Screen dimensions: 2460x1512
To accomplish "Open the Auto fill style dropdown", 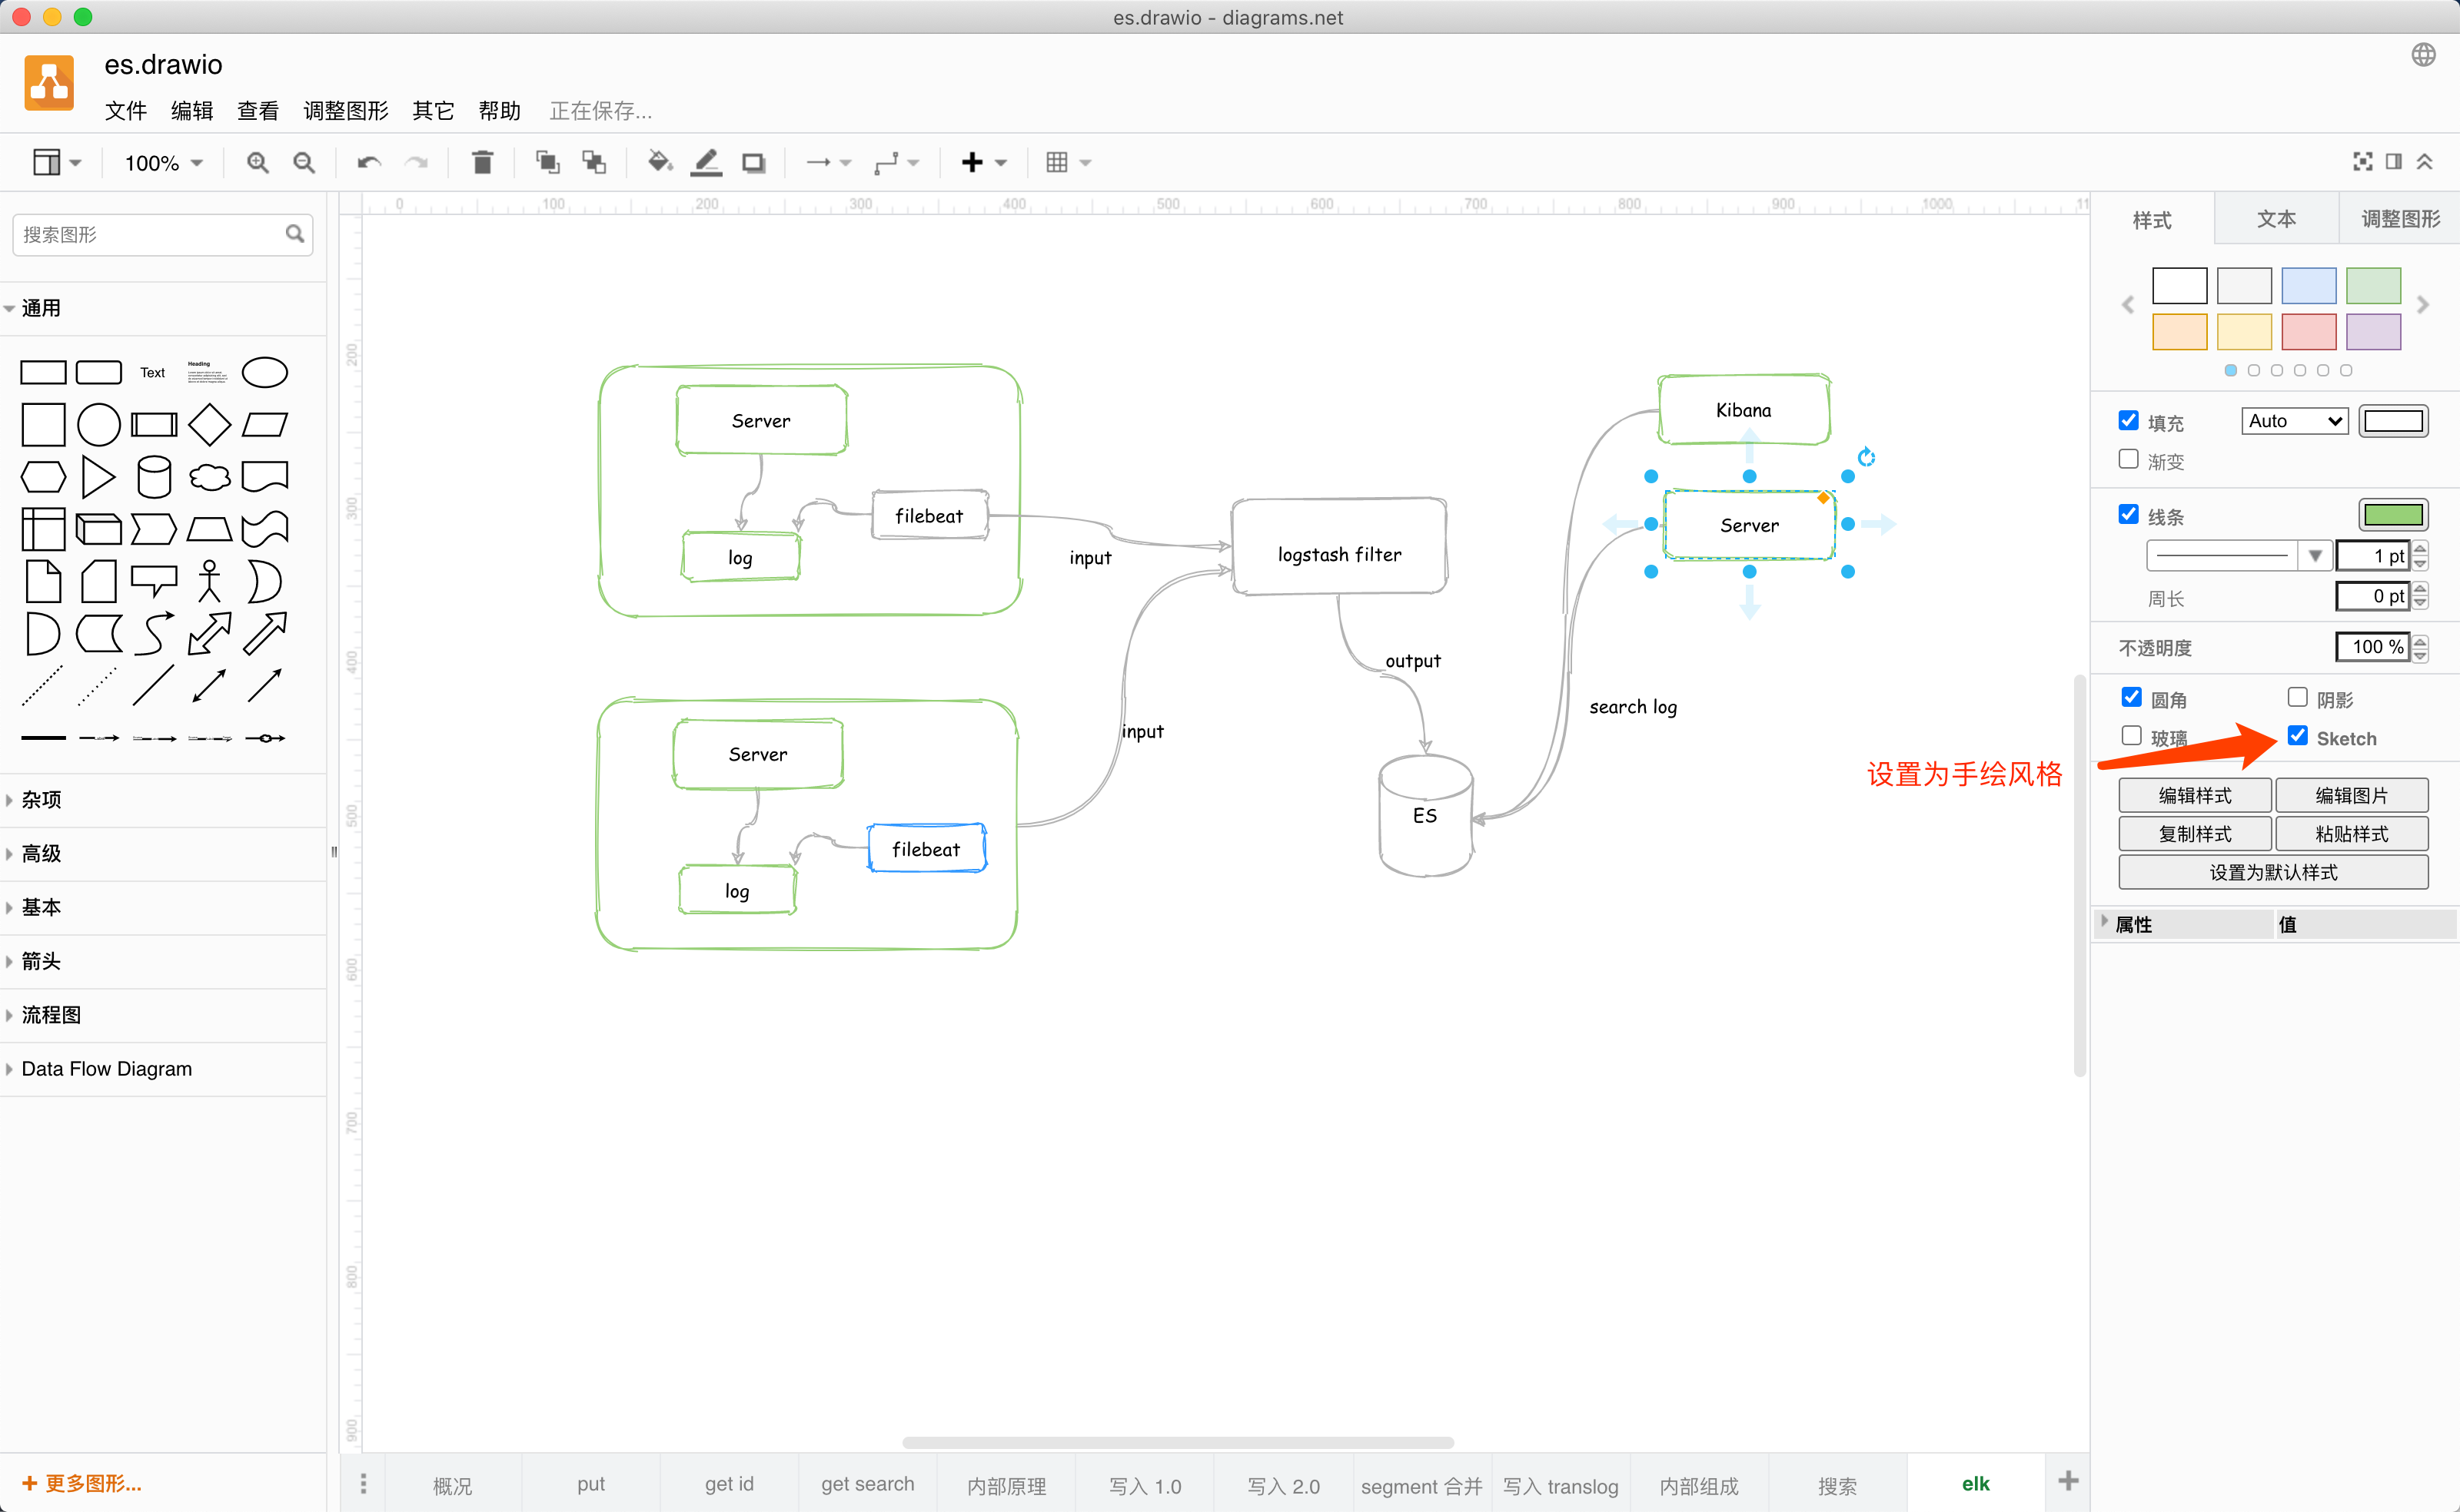I will [x=2294, y=421].
